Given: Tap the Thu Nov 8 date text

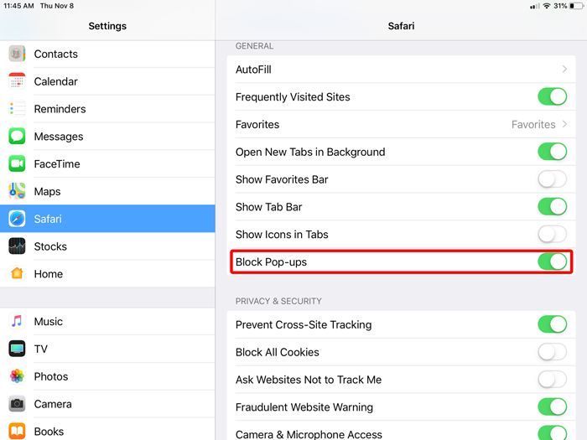Looking at the screenshot, I should (57, 6).
